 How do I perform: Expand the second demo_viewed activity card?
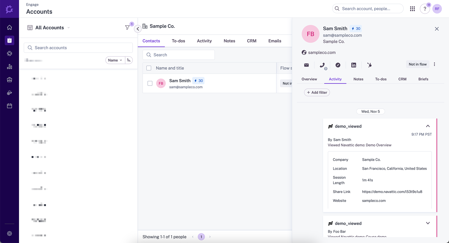(x=428, y=223)
